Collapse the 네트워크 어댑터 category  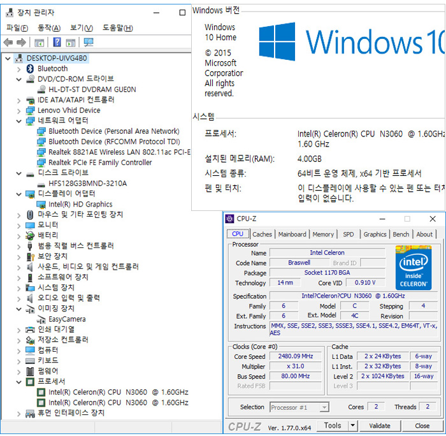coord(18,121)
